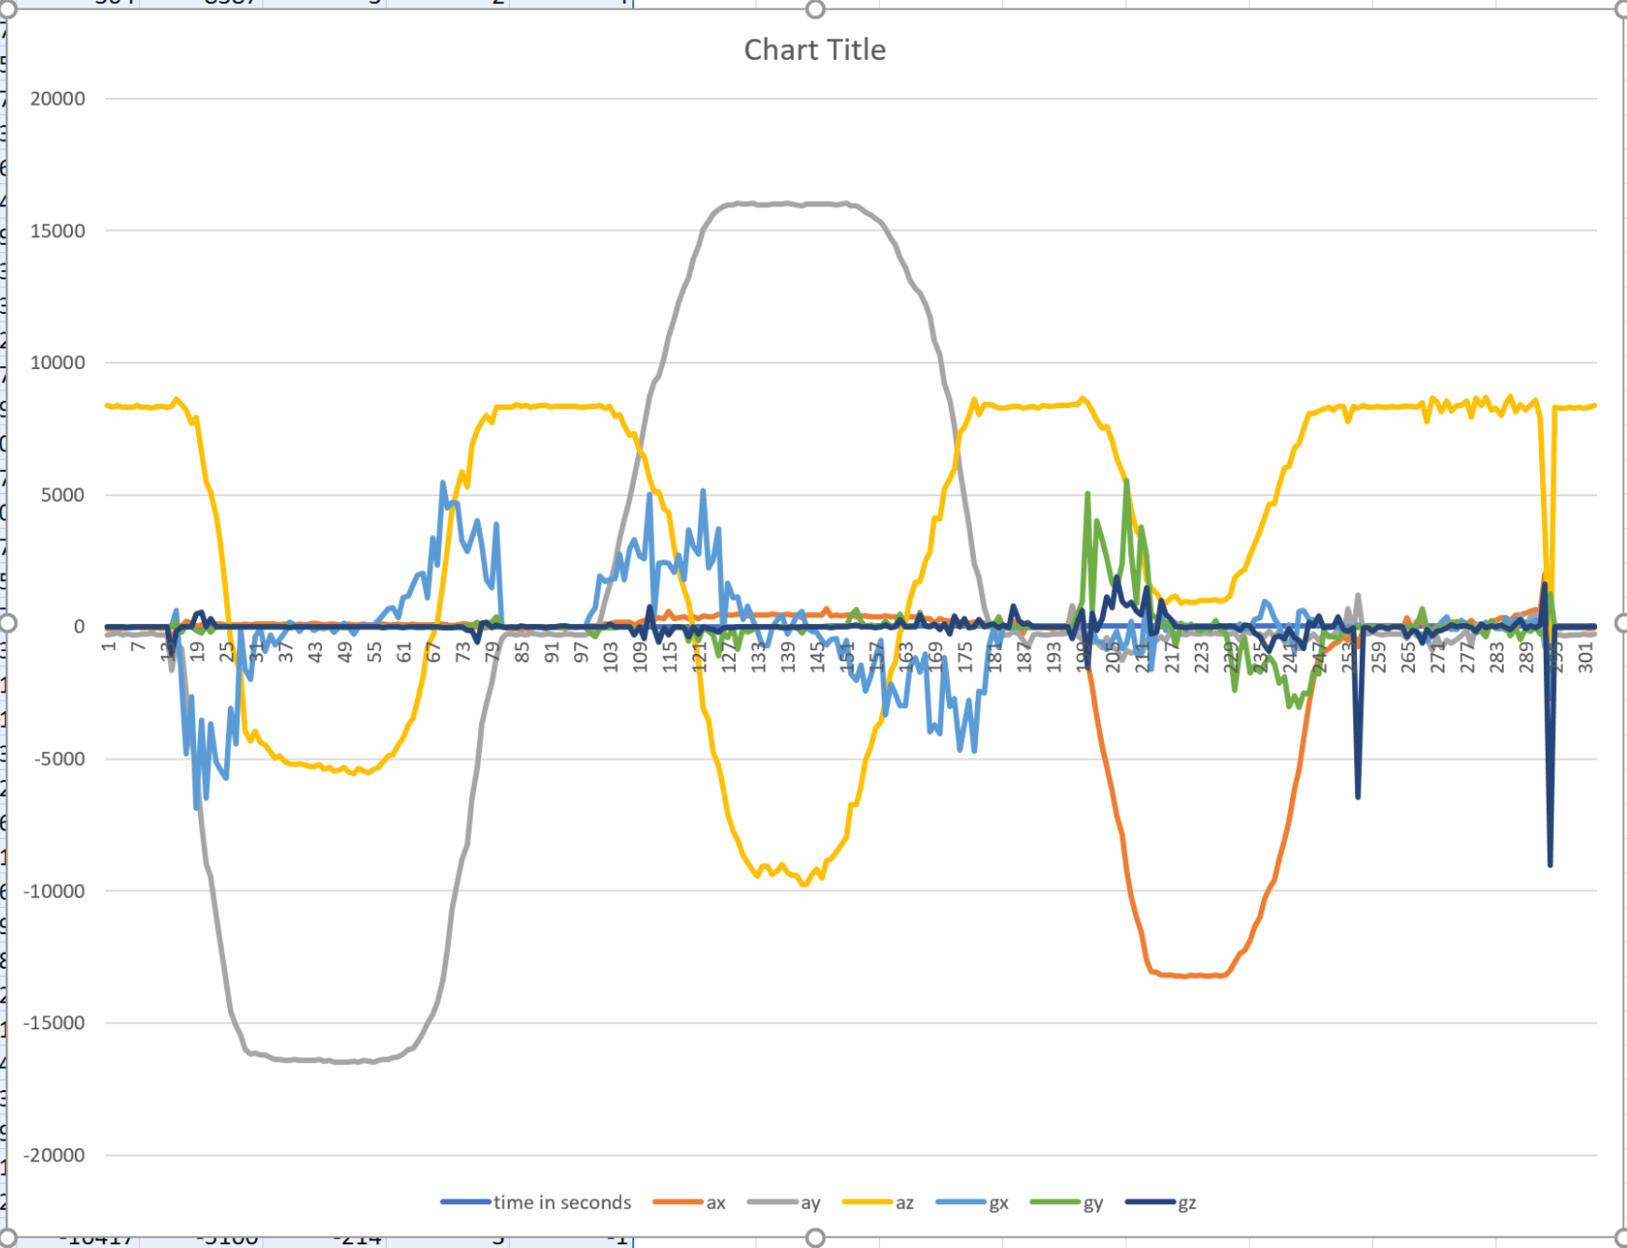This screenshot has width=1627, height=1248.
Task: Select the 'time in seconds' legend entry
Action: pos(561,1202)
